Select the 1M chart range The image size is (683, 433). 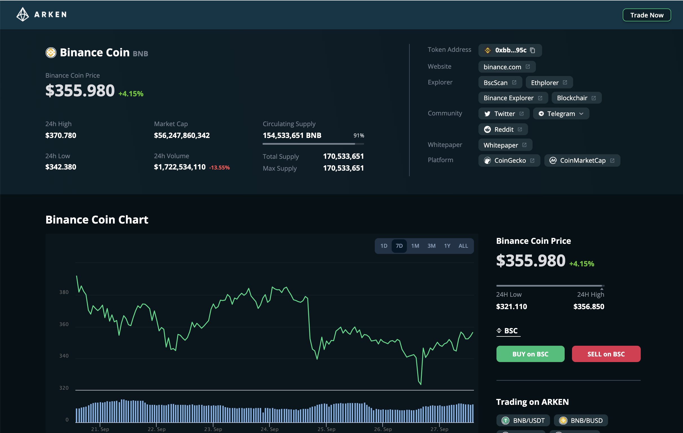(x=415, y=246)
